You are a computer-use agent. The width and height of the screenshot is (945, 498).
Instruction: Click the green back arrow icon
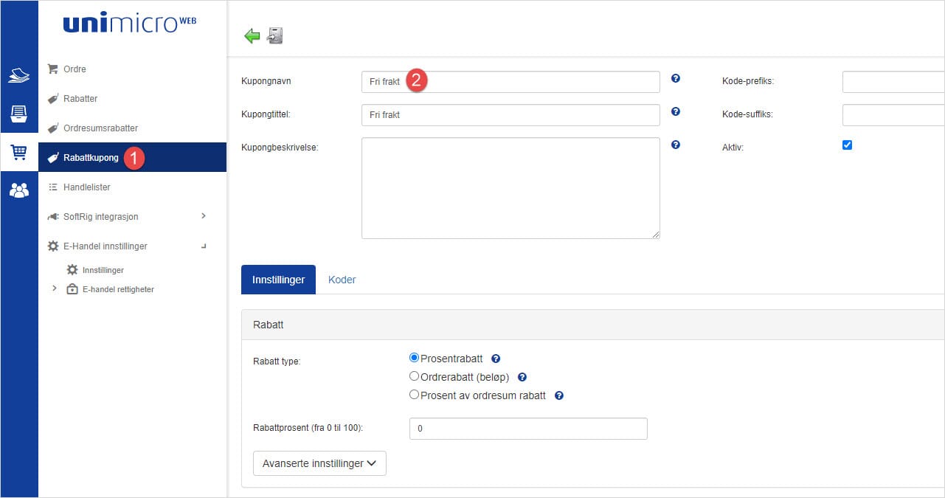[252, 36]
